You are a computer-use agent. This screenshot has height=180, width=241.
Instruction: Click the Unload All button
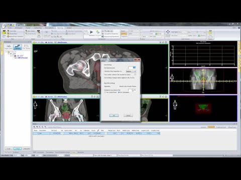[x=26, y=148]
